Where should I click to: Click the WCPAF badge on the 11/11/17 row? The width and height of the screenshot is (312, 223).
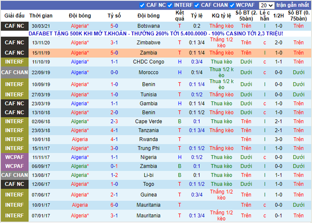[14, 157]
